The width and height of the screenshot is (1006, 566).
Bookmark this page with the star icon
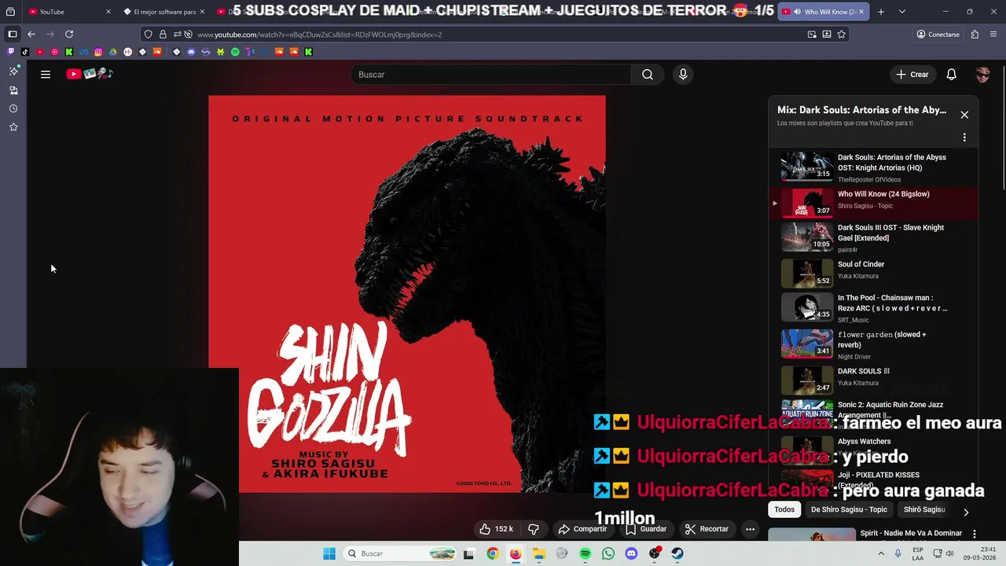click(842, 35)
